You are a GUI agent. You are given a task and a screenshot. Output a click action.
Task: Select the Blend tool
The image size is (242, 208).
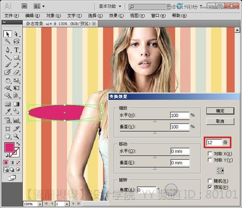[x=16, y=111]
